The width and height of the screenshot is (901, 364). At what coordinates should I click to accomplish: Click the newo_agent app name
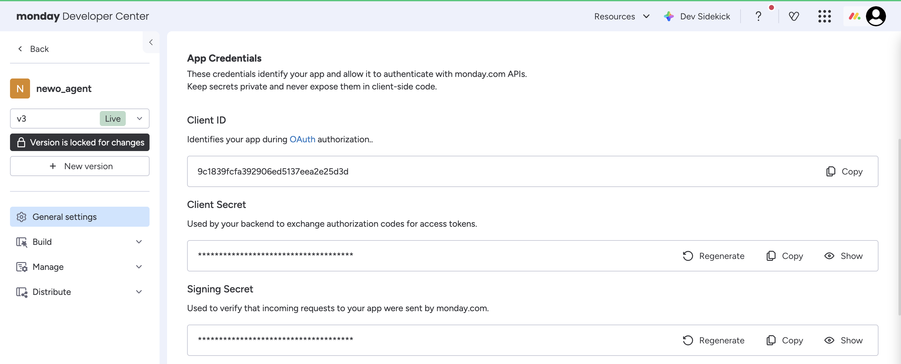64,89
